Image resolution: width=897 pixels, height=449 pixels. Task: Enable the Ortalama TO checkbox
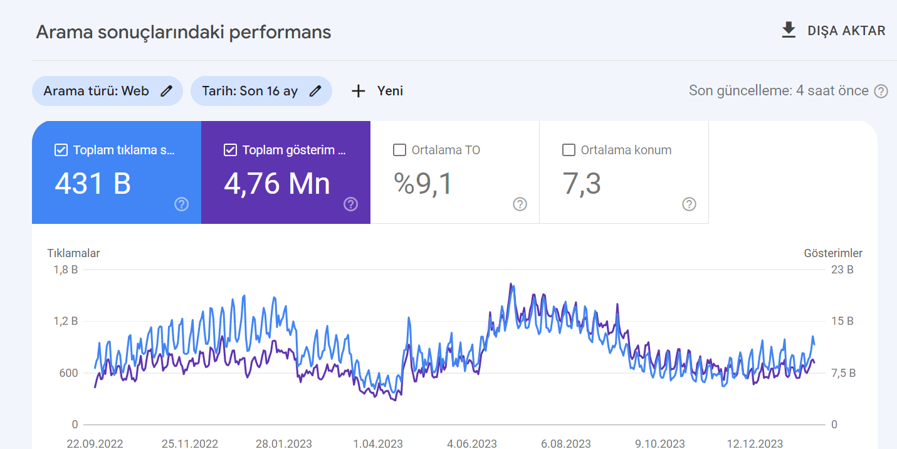coord(399,150)
